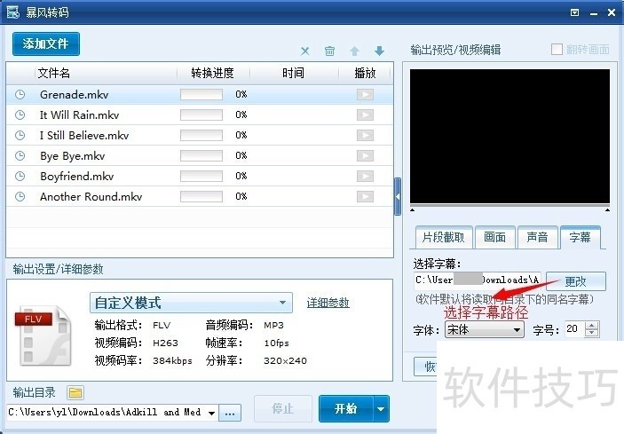Move file up with up arrow
The image size is (624, 434).
tap(354, 51)
